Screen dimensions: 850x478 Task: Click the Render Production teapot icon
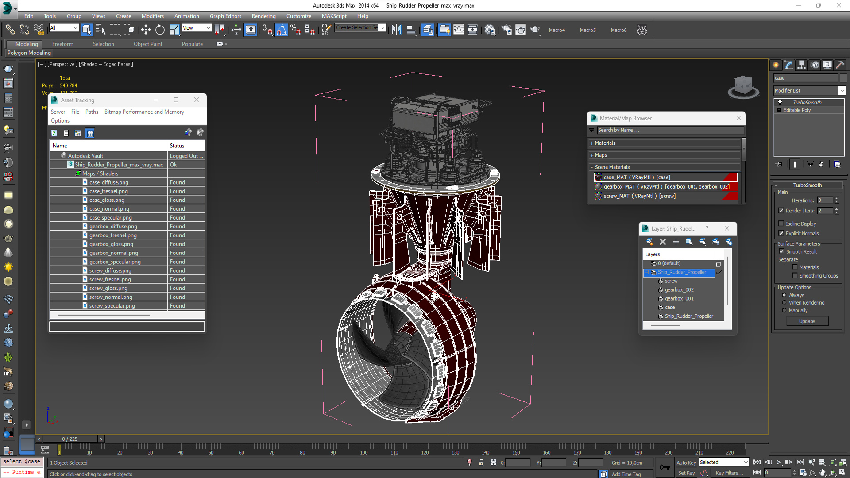(x=535, y=30)
